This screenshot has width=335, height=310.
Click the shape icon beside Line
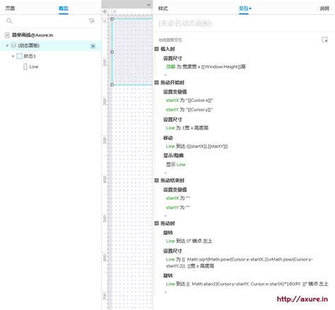[25, 67]
